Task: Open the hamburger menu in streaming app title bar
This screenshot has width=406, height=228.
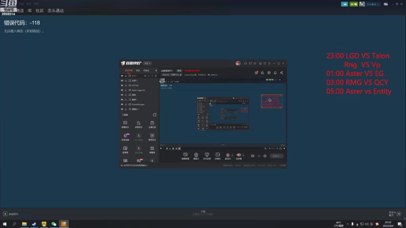Action: pyautogui.click(x=269, y=63)
